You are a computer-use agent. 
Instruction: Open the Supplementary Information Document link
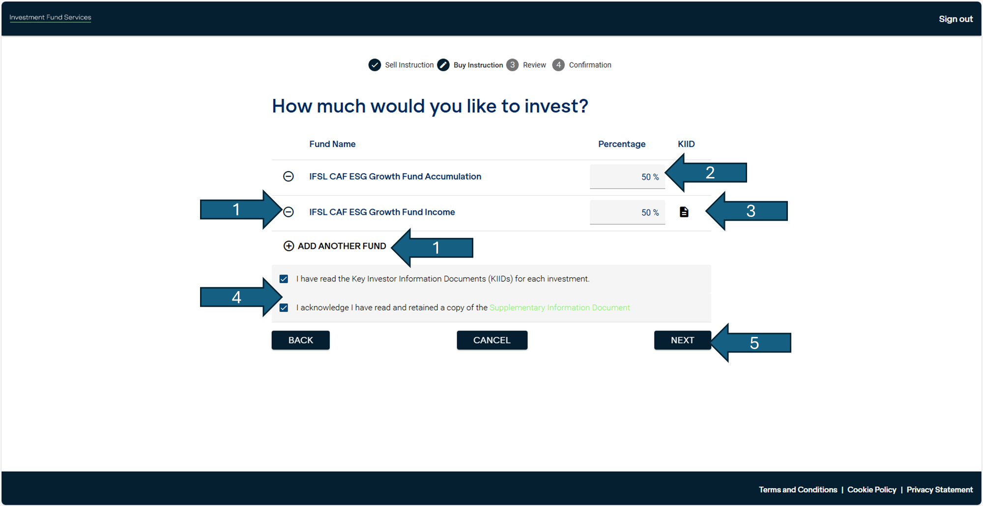click(x=559, y=308)
